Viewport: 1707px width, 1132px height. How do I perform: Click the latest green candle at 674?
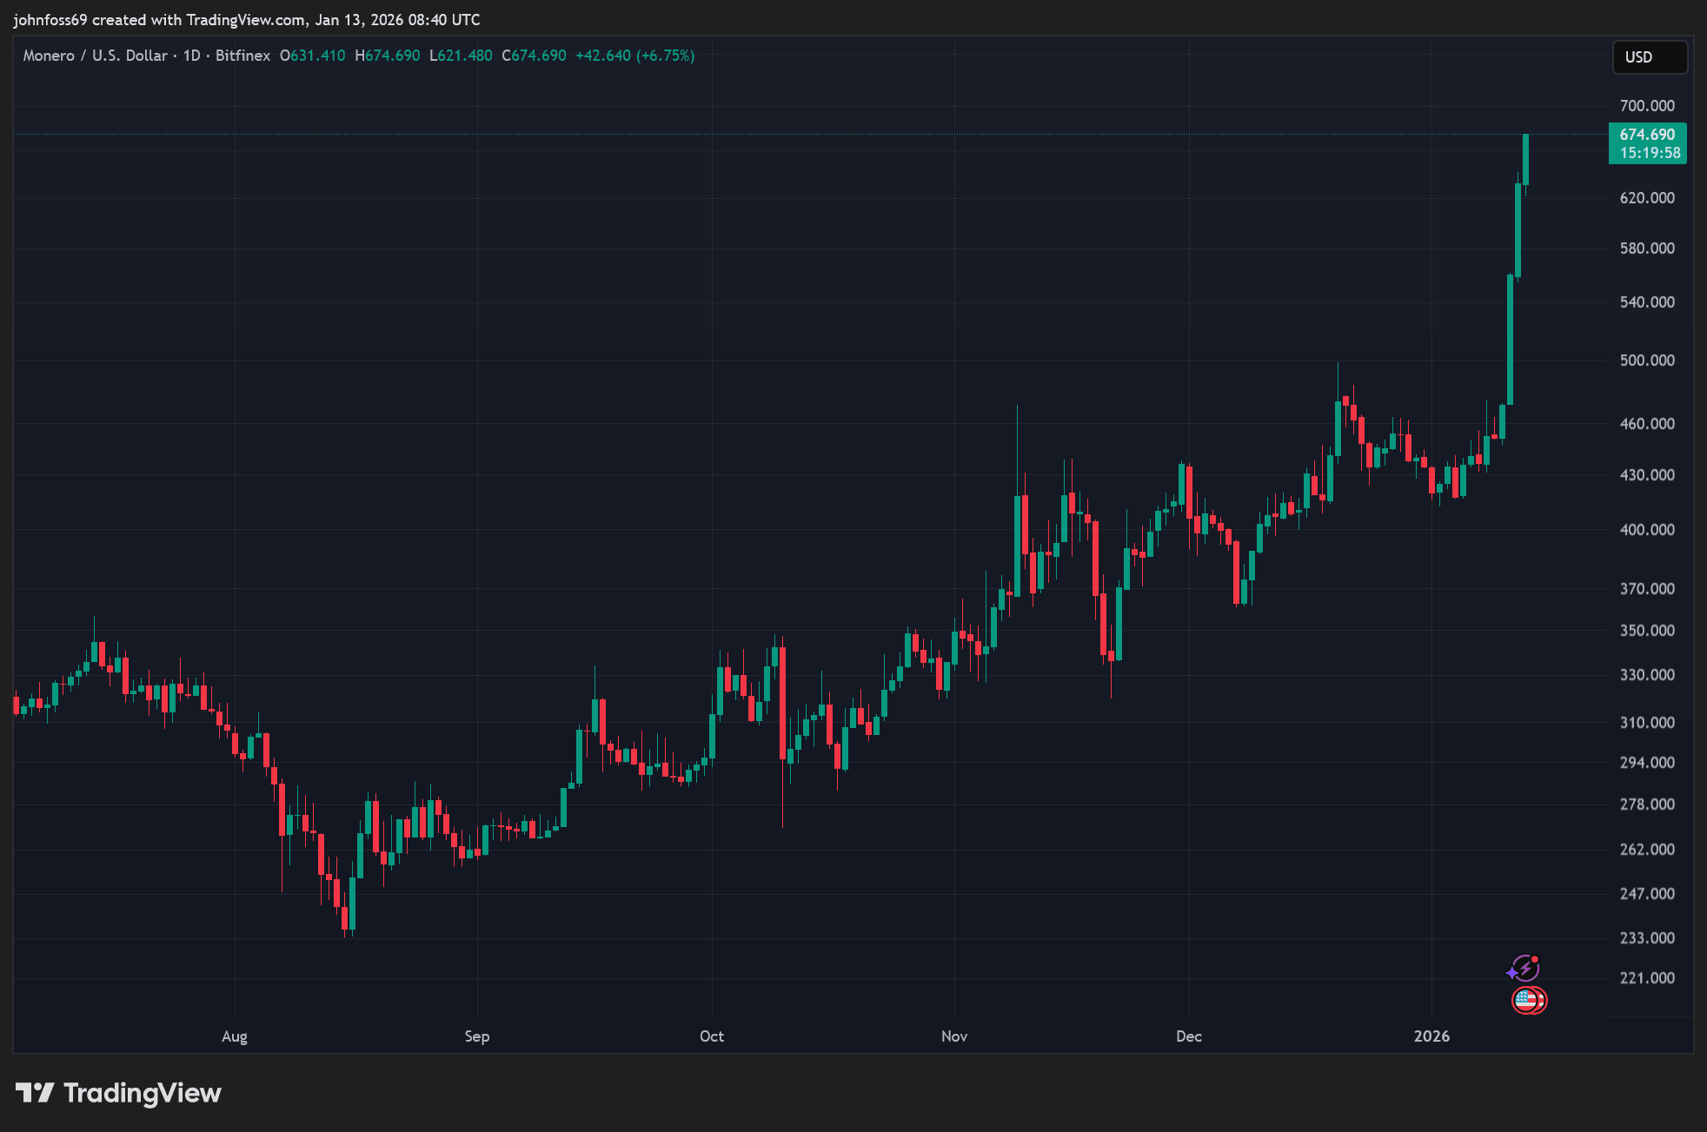pyautogui.click(x=1525, y=160)
